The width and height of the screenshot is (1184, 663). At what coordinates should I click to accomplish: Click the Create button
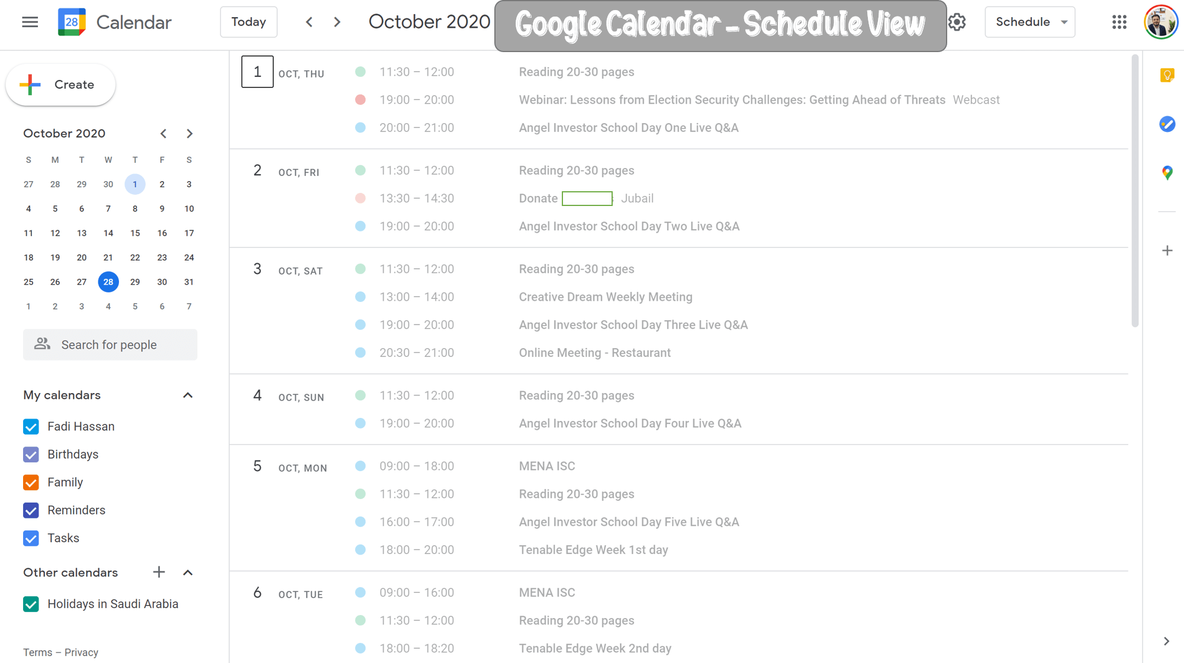(60, 85)
